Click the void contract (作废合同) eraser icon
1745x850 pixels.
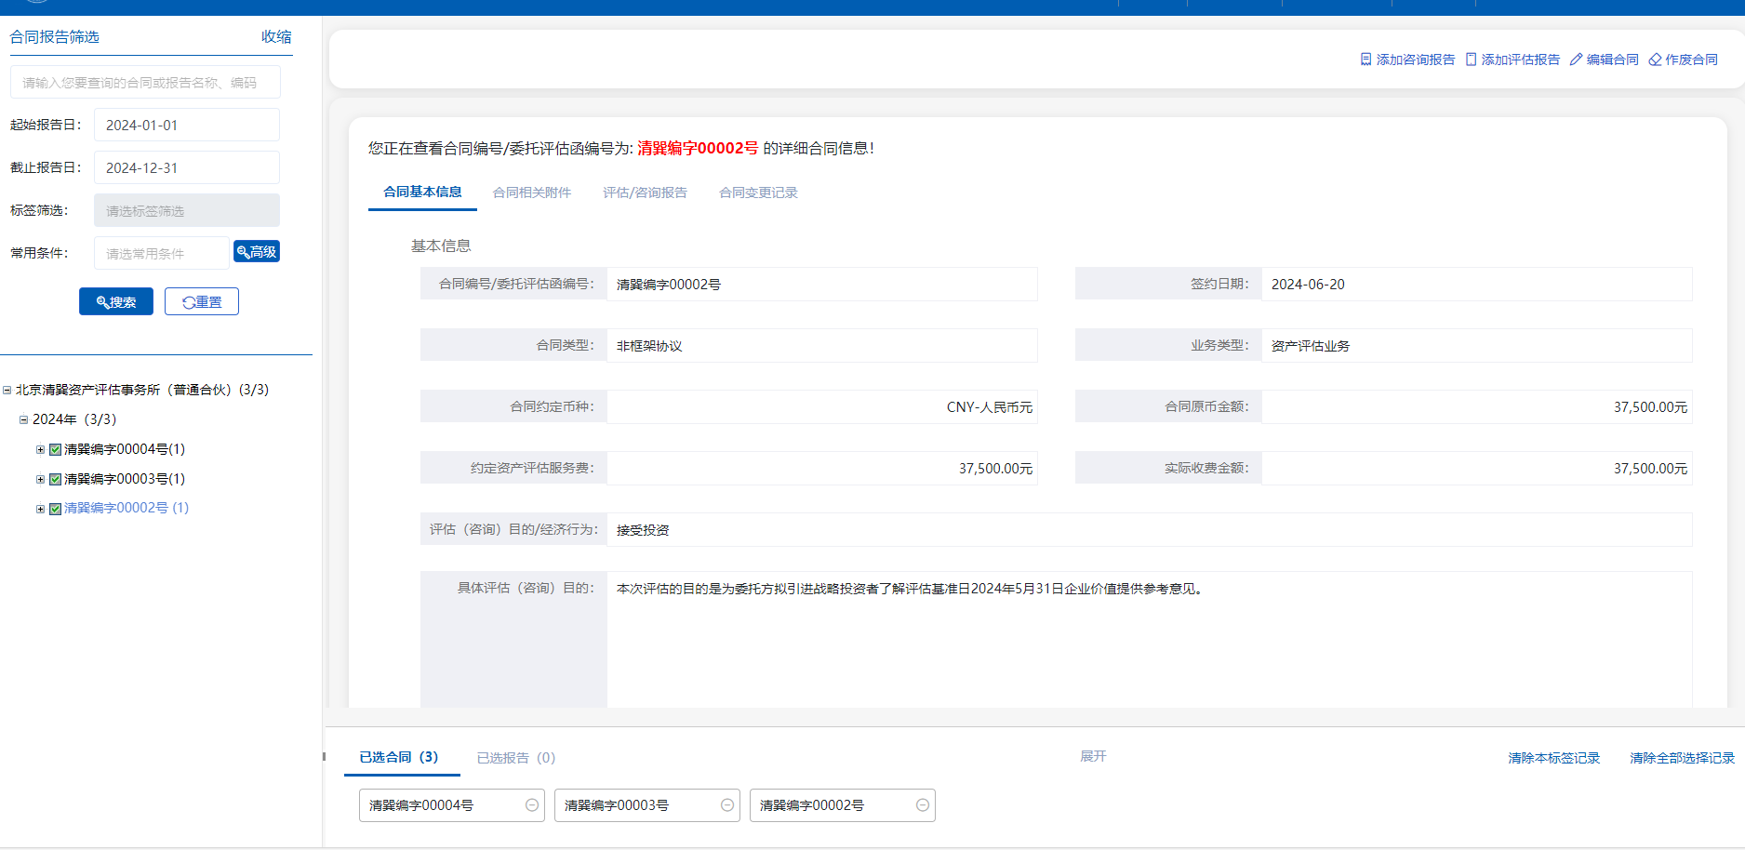(1655, 60)
